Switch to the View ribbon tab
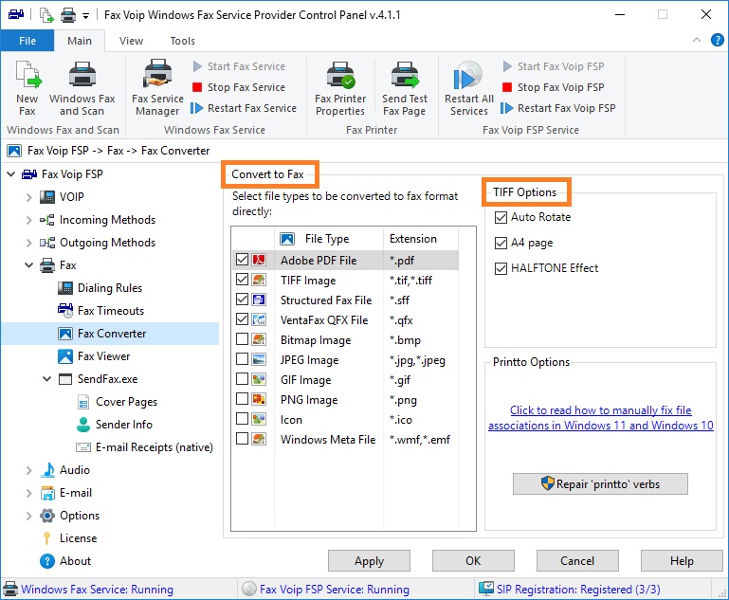This screenshot has width=729, height=600. coord(131,41)
